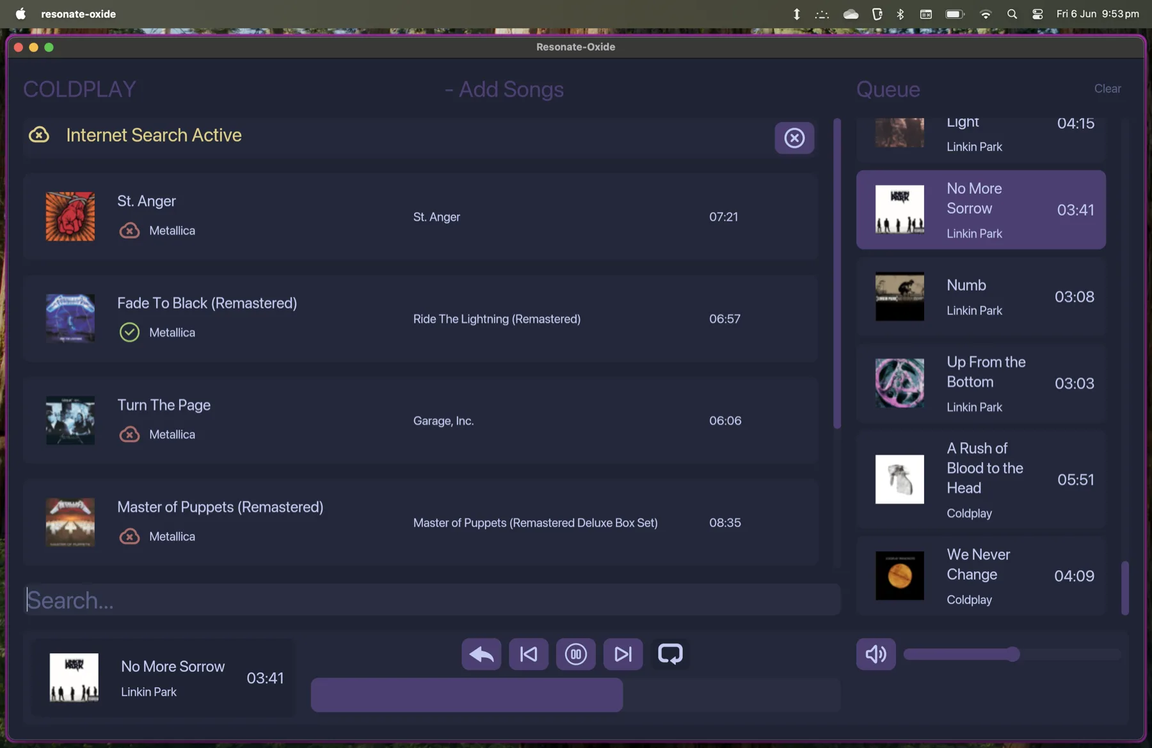Seek in the song progress bar

[575, 695]
